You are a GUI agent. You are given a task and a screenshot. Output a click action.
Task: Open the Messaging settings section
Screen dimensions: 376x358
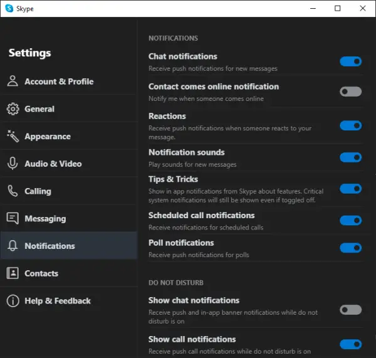[x=69, y=218]
